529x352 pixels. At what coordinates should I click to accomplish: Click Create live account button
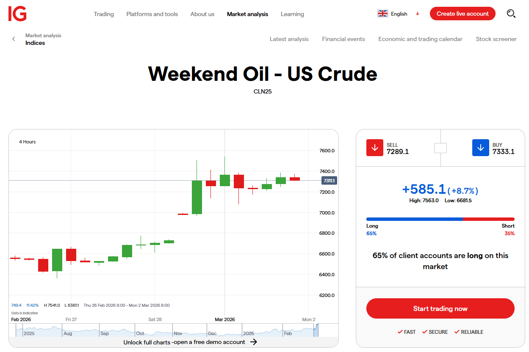click(463, 14)
